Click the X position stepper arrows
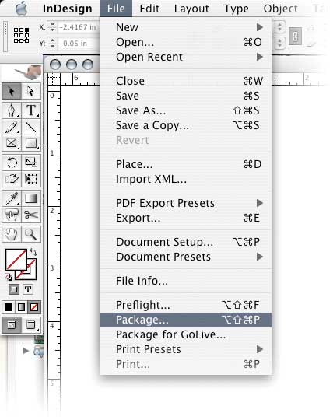This screenshot has height=420, width=333. tap(52, 26)
